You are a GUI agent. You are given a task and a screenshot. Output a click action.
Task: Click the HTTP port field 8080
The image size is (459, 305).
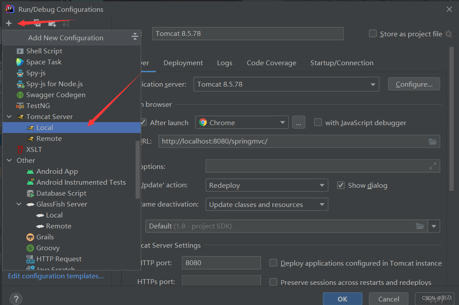pos(221,263)
